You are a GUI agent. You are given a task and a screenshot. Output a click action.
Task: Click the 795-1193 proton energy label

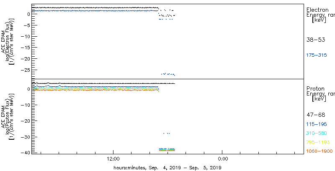point(318,142)
